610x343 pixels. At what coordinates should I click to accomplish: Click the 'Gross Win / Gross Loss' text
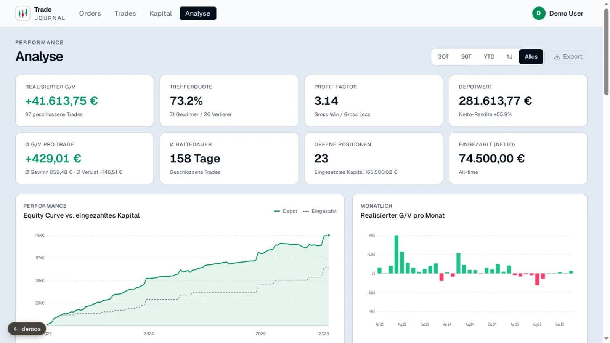(342, 114)
